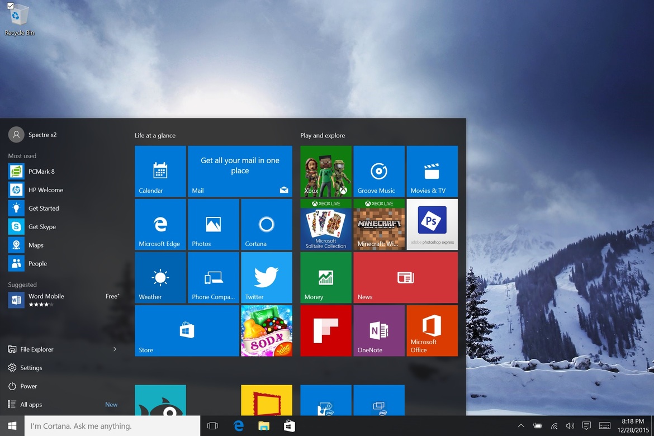Click the Life at a glance group header
The width and height of the screenshot is (654, 436).
coord(155,135)
